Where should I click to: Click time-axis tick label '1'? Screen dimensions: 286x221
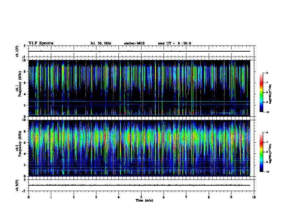(51, 197)
